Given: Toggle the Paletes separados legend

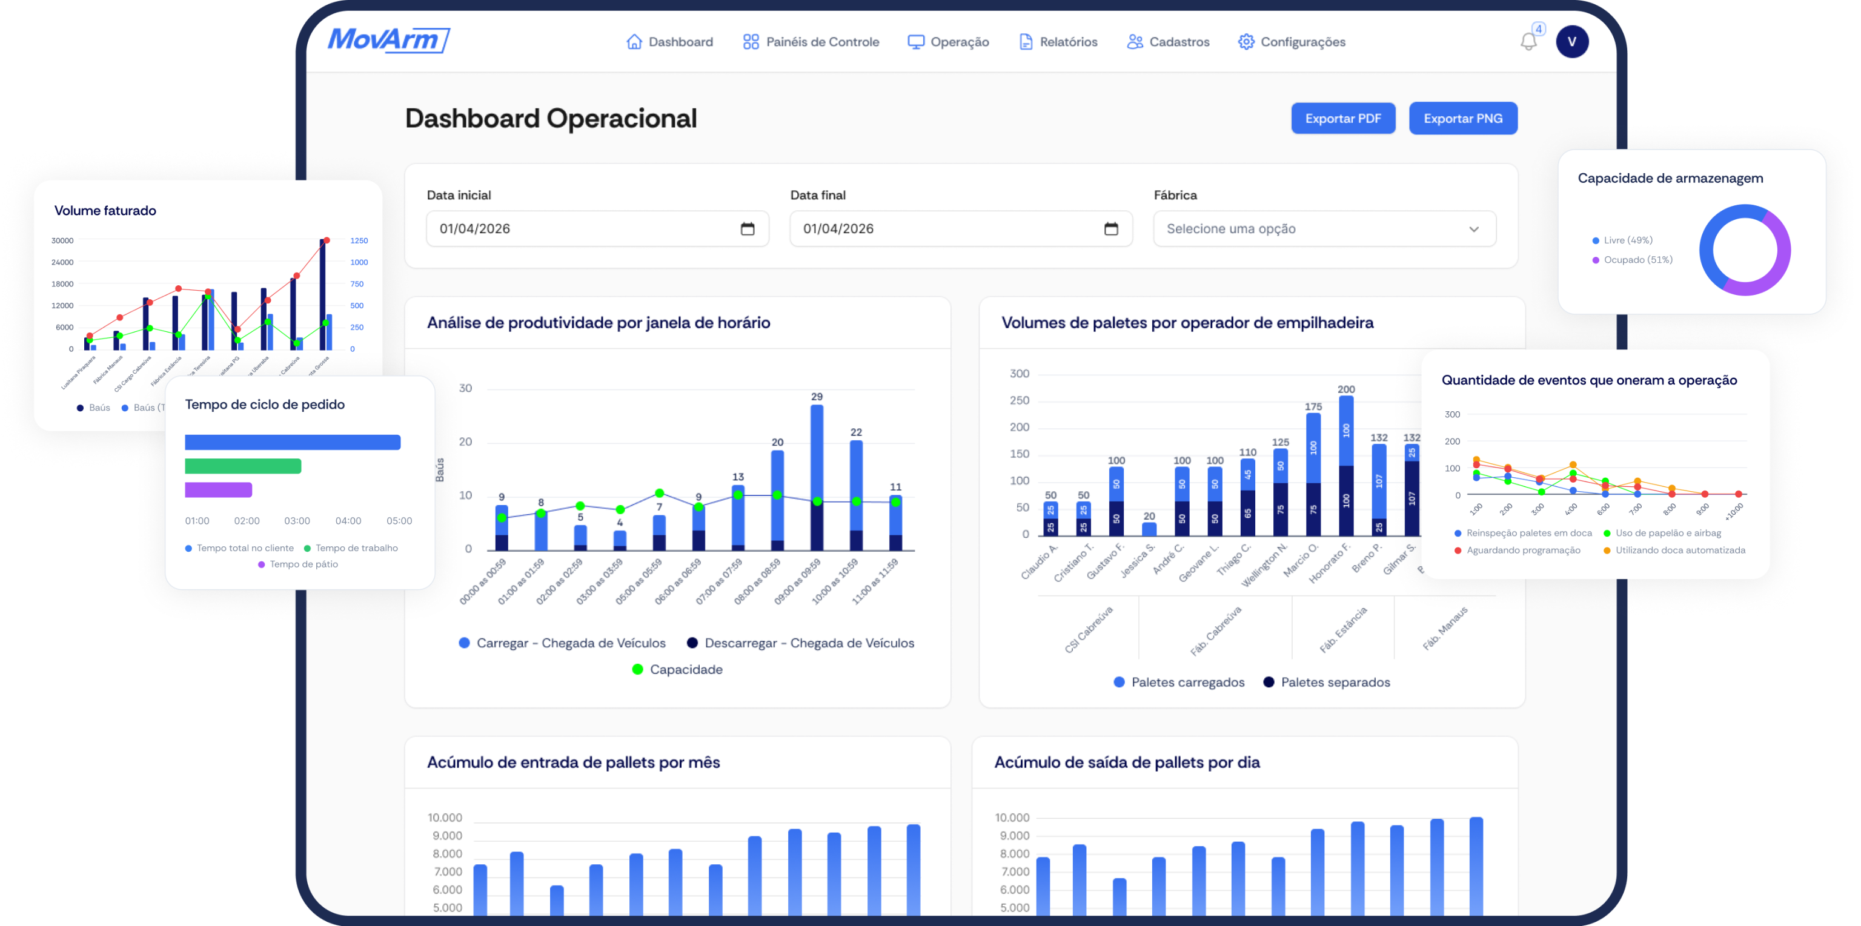Looking at the screenshot, I should tap(1327, 683).
